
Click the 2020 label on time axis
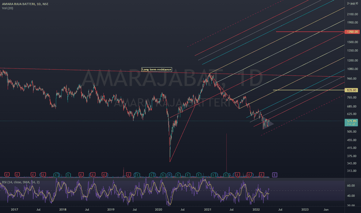pos(158,210)
